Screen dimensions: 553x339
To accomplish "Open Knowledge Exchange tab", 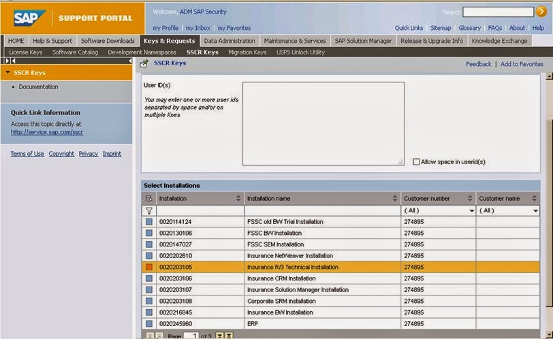I will pyautogui.click(x=499, y=41).
